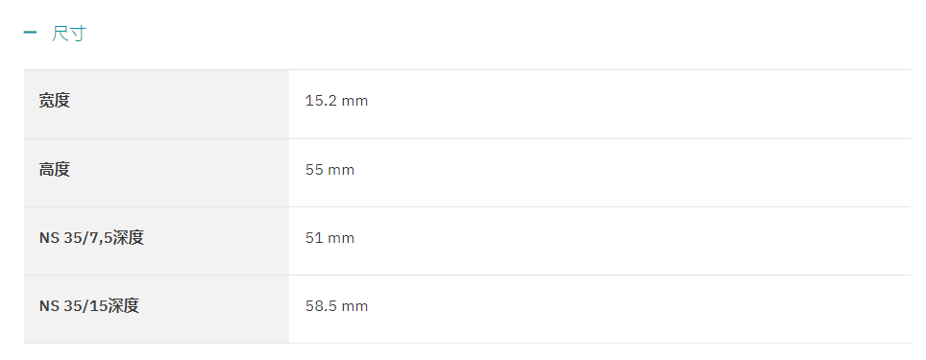Click the mm unit after 15.2
The image size is (926, 360).
(354, 102)
